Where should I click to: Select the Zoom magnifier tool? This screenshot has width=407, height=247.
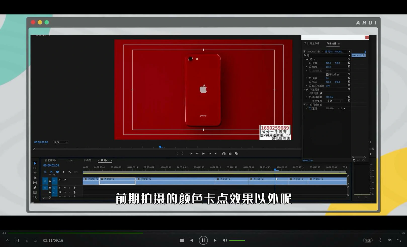coord(35,197)
